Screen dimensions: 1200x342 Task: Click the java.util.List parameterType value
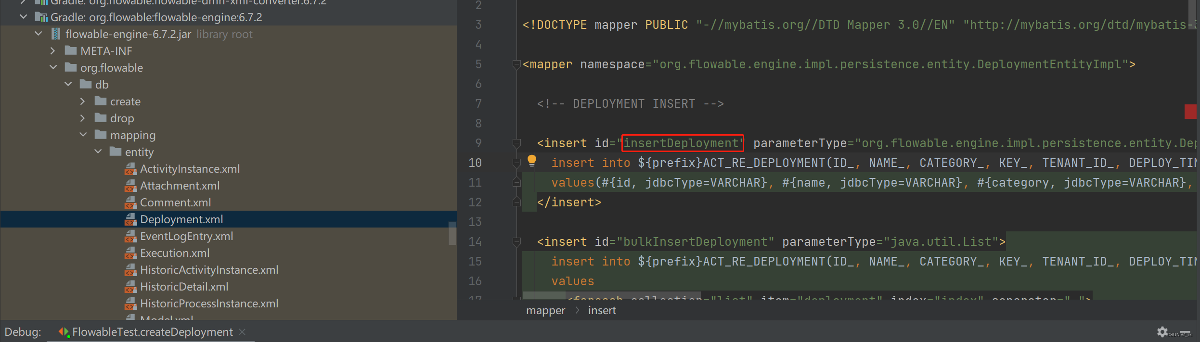[941, 242]
